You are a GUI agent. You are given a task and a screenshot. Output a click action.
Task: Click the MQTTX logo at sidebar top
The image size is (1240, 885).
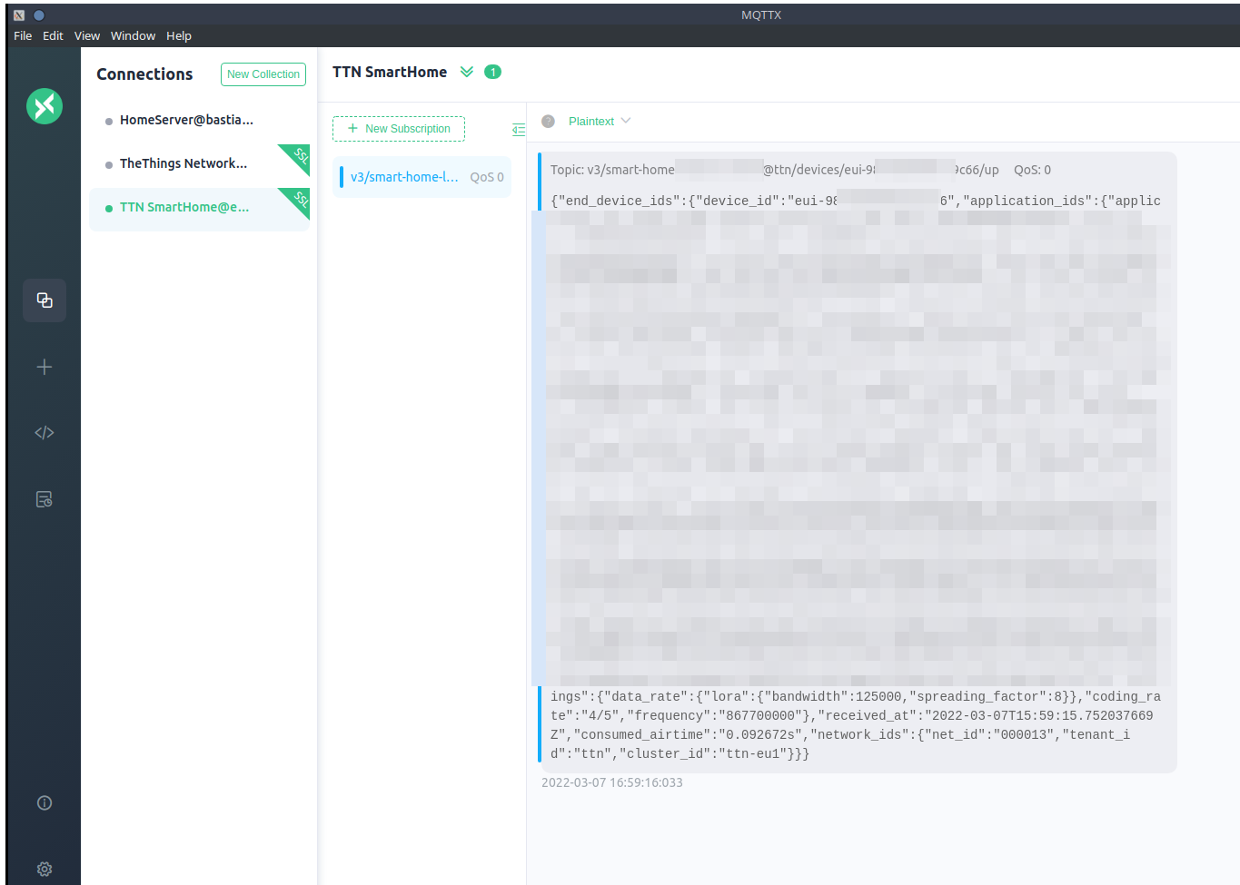click(x=44, y=106)
